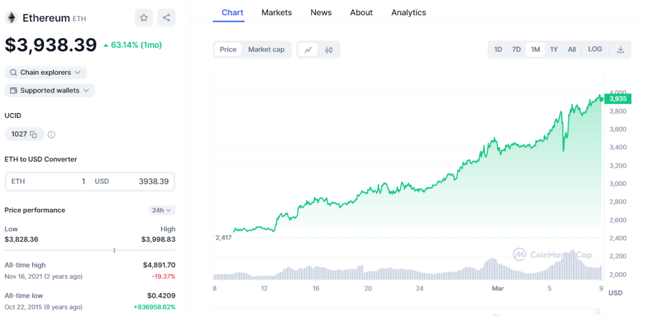Switch to the Markets tab

pyautogui.click(x=276, y=13)
